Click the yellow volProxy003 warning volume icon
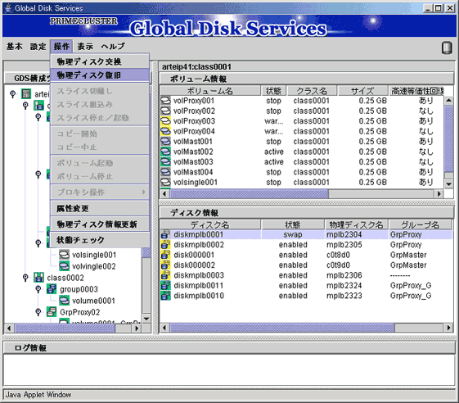The height and width of the screenshot is (403, 459). (x=165, y=120)
